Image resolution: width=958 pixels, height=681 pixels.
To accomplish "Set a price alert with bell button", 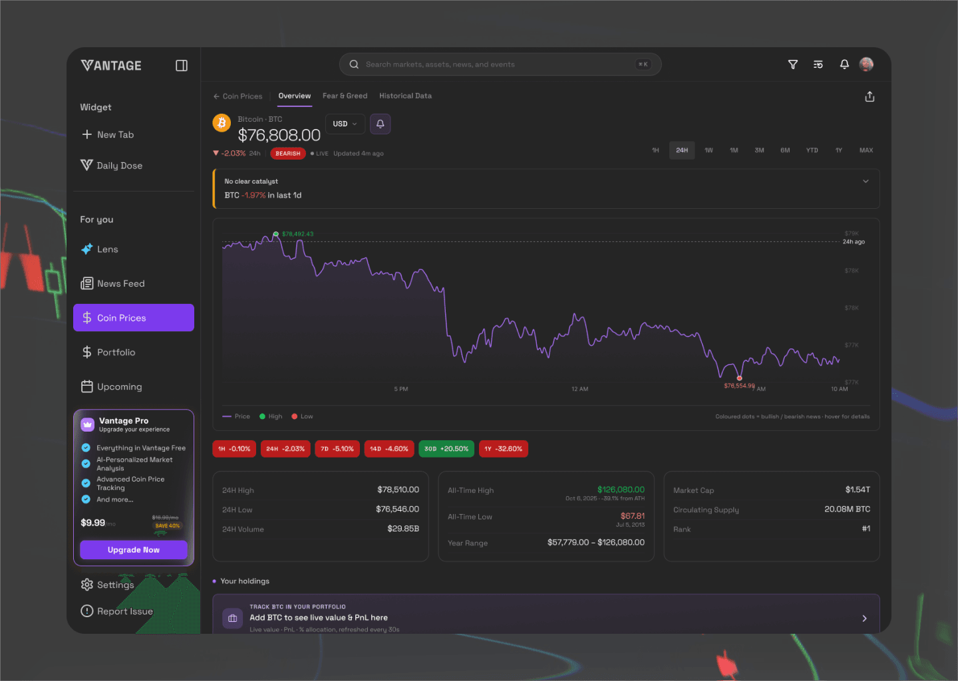I will pyautogui.click(x=381, y=124).
